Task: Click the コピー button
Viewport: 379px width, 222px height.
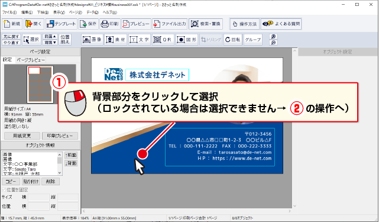Action: (x=11, y=181)
